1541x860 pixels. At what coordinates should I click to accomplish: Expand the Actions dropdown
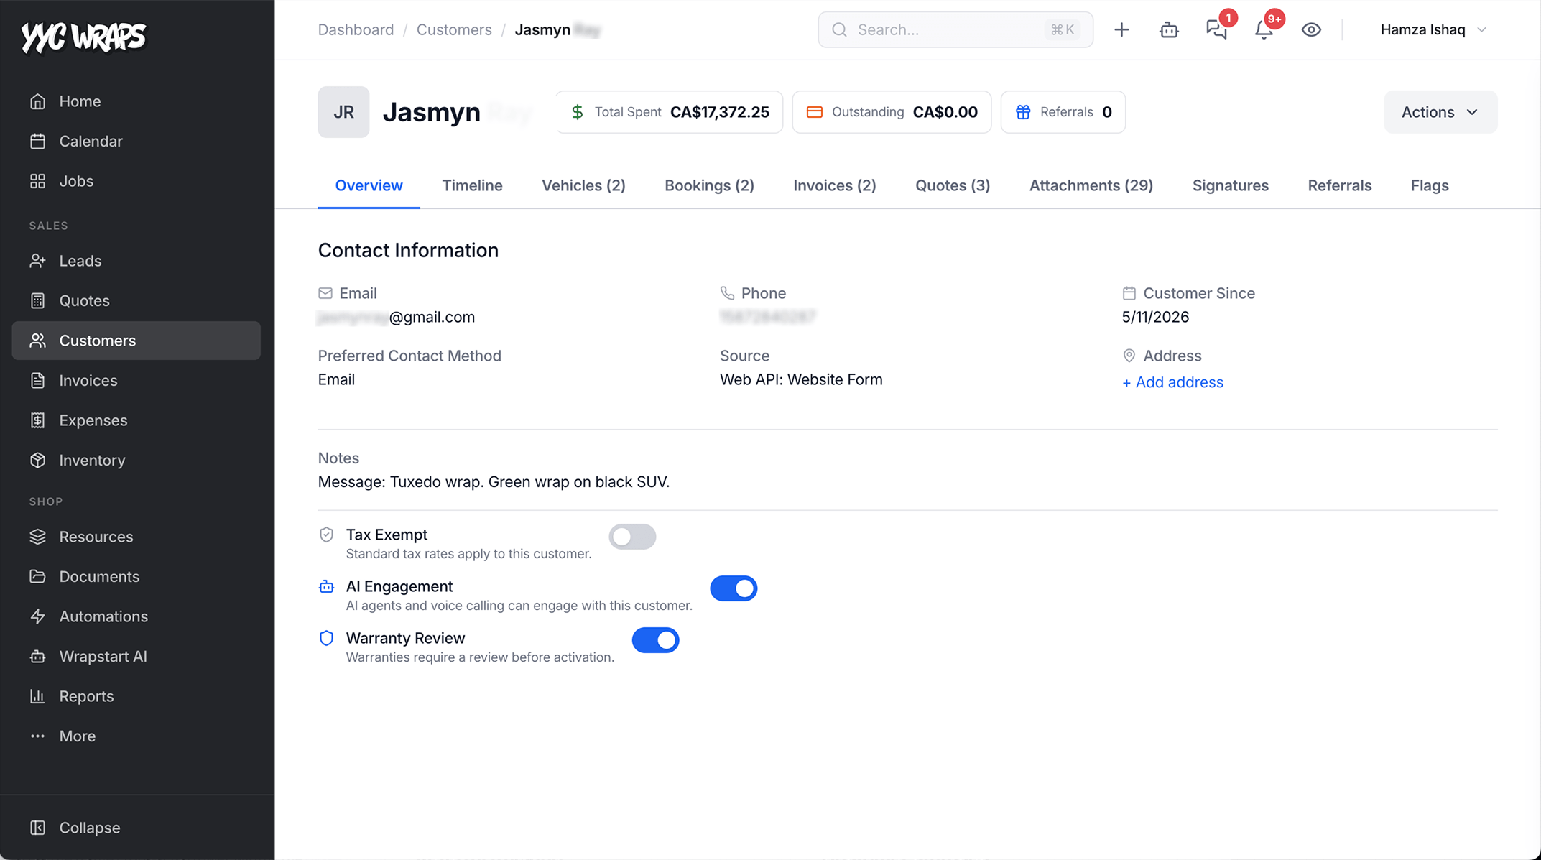pyautogui.click(x=1440, y=112)
